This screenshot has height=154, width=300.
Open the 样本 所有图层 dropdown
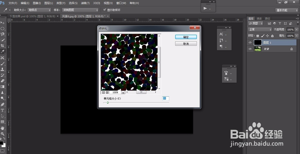tap(80, 10)
